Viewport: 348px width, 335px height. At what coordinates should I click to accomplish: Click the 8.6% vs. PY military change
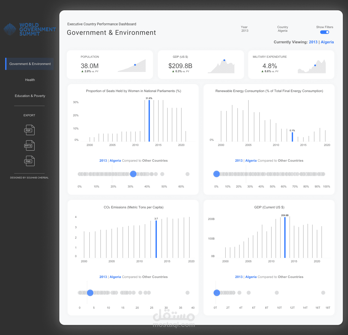point(270,71)
